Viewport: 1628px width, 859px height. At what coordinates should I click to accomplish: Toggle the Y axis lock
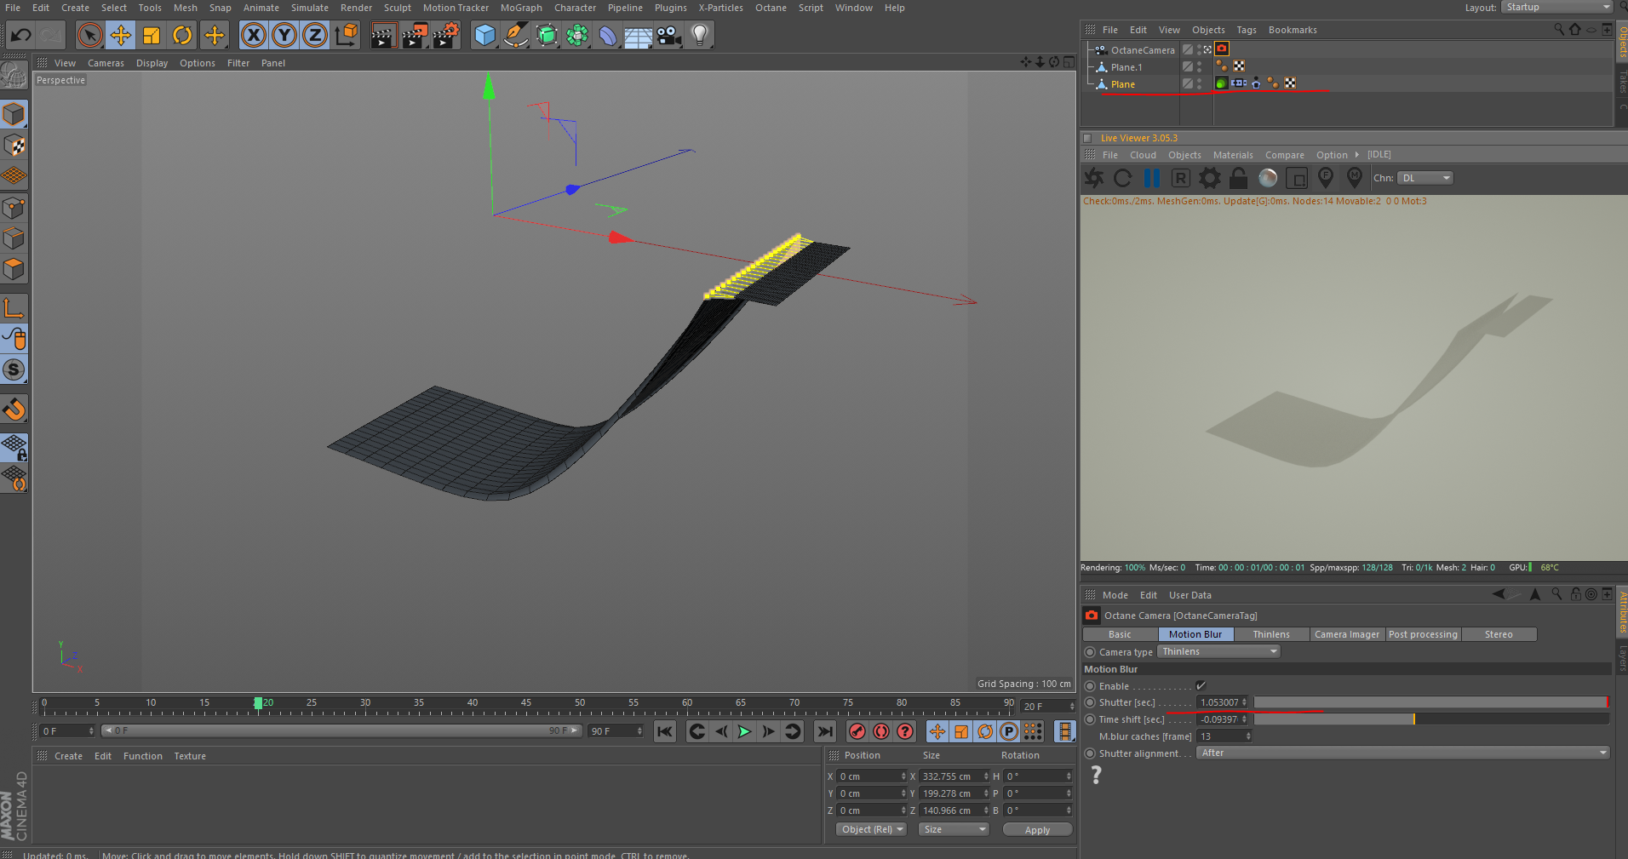coord(284,35)
